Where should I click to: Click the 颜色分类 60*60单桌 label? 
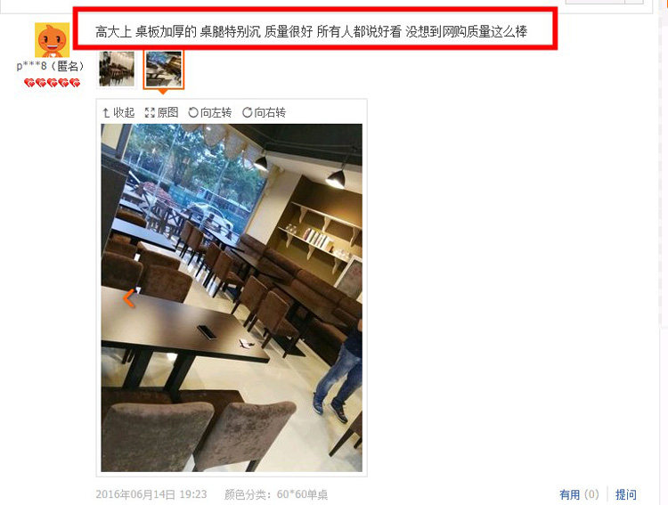276,495
